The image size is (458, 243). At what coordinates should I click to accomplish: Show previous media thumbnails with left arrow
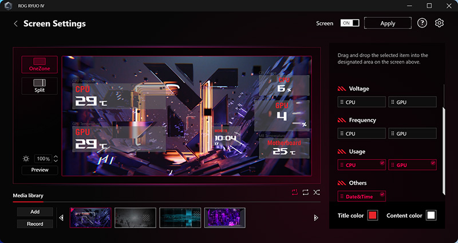(x=61, y=218)
